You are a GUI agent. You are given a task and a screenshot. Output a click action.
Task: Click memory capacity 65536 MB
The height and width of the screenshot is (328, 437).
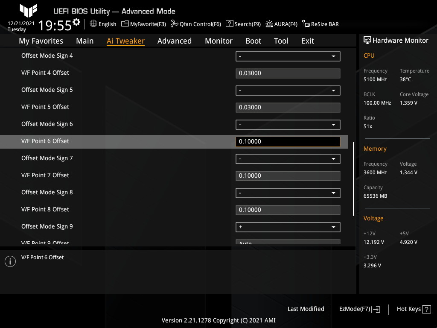[x=376, y=196]
